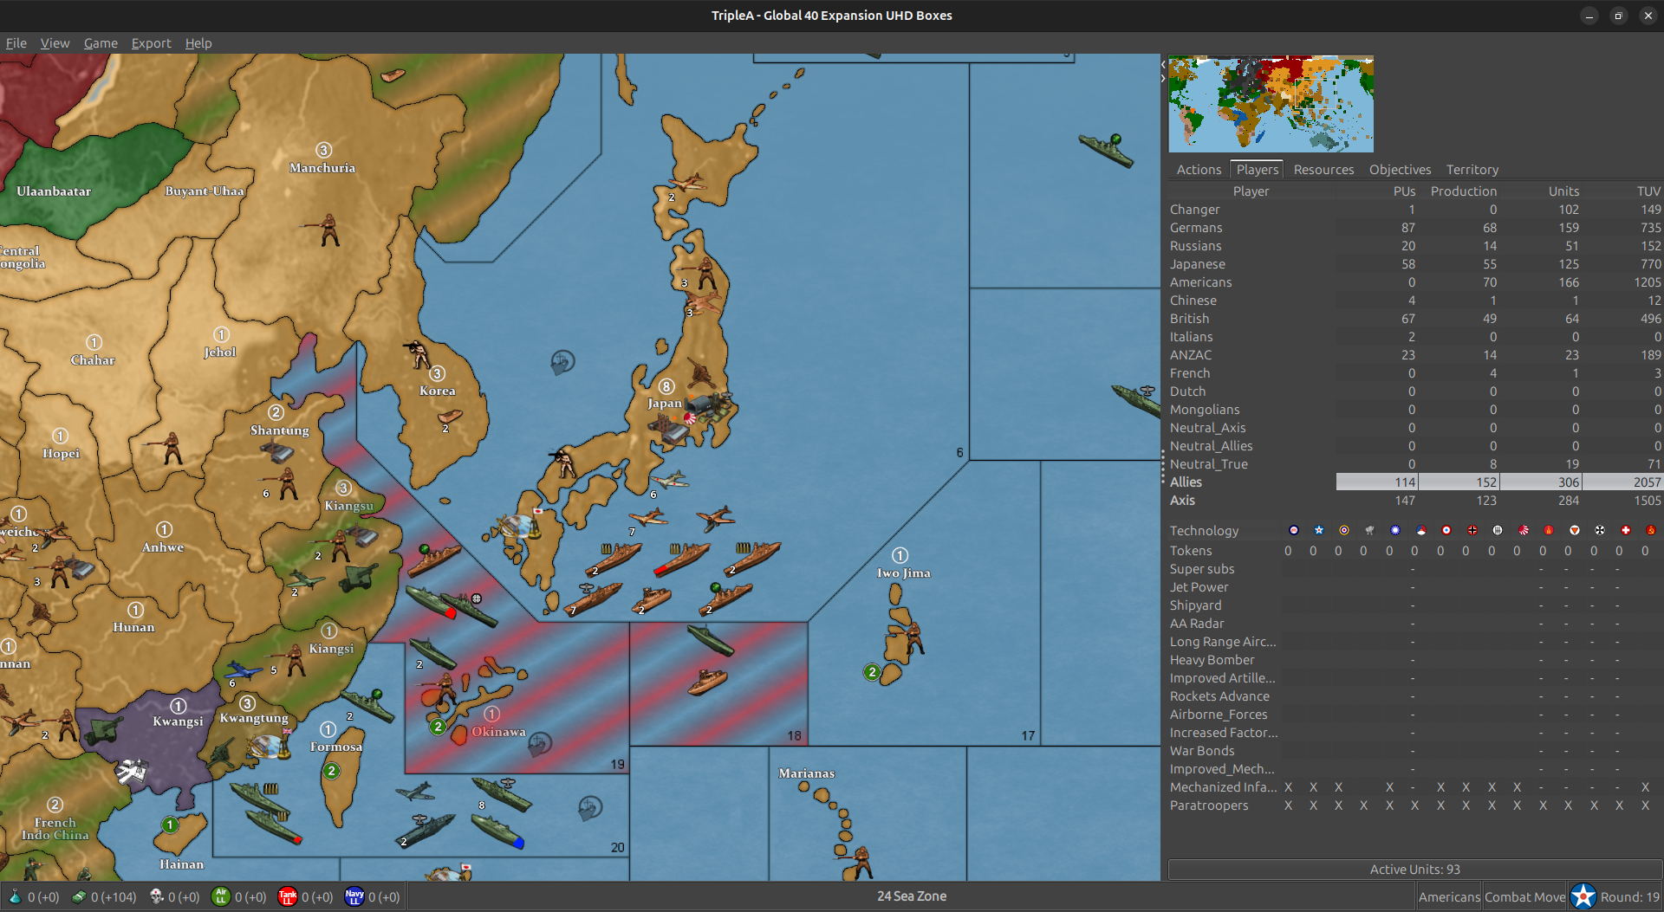Click the 24 Sea Zone status text
Screen dimensions: 1664x912
(x=912, y=896)
